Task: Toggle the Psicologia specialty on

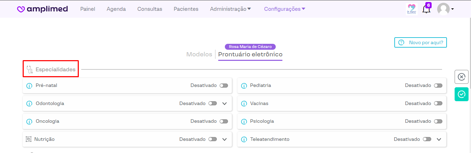Action: click(x=438, y=121)
